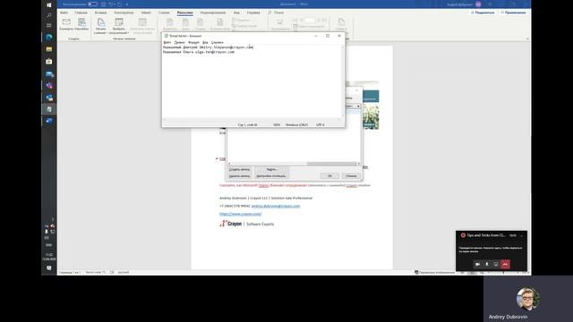This screenshot has width=573, height=322.
Task: Click the Word taskbar icon
Action: click(49, 121)
